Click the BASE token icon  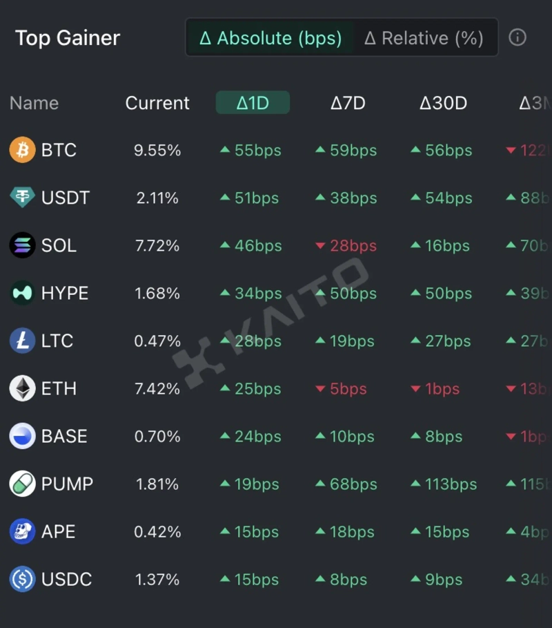22,436
